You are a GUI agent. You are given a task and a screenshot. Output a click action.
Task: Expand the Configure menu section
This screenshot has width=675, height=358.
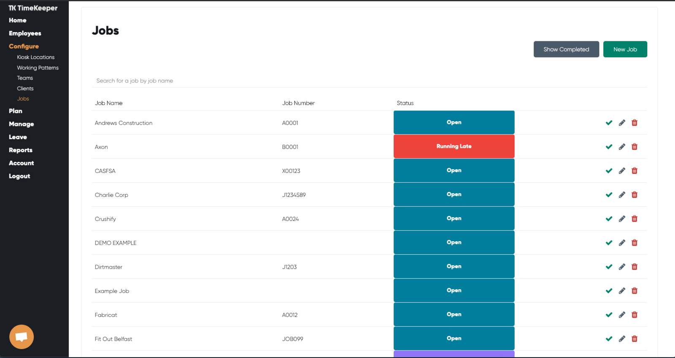(24, 46)
